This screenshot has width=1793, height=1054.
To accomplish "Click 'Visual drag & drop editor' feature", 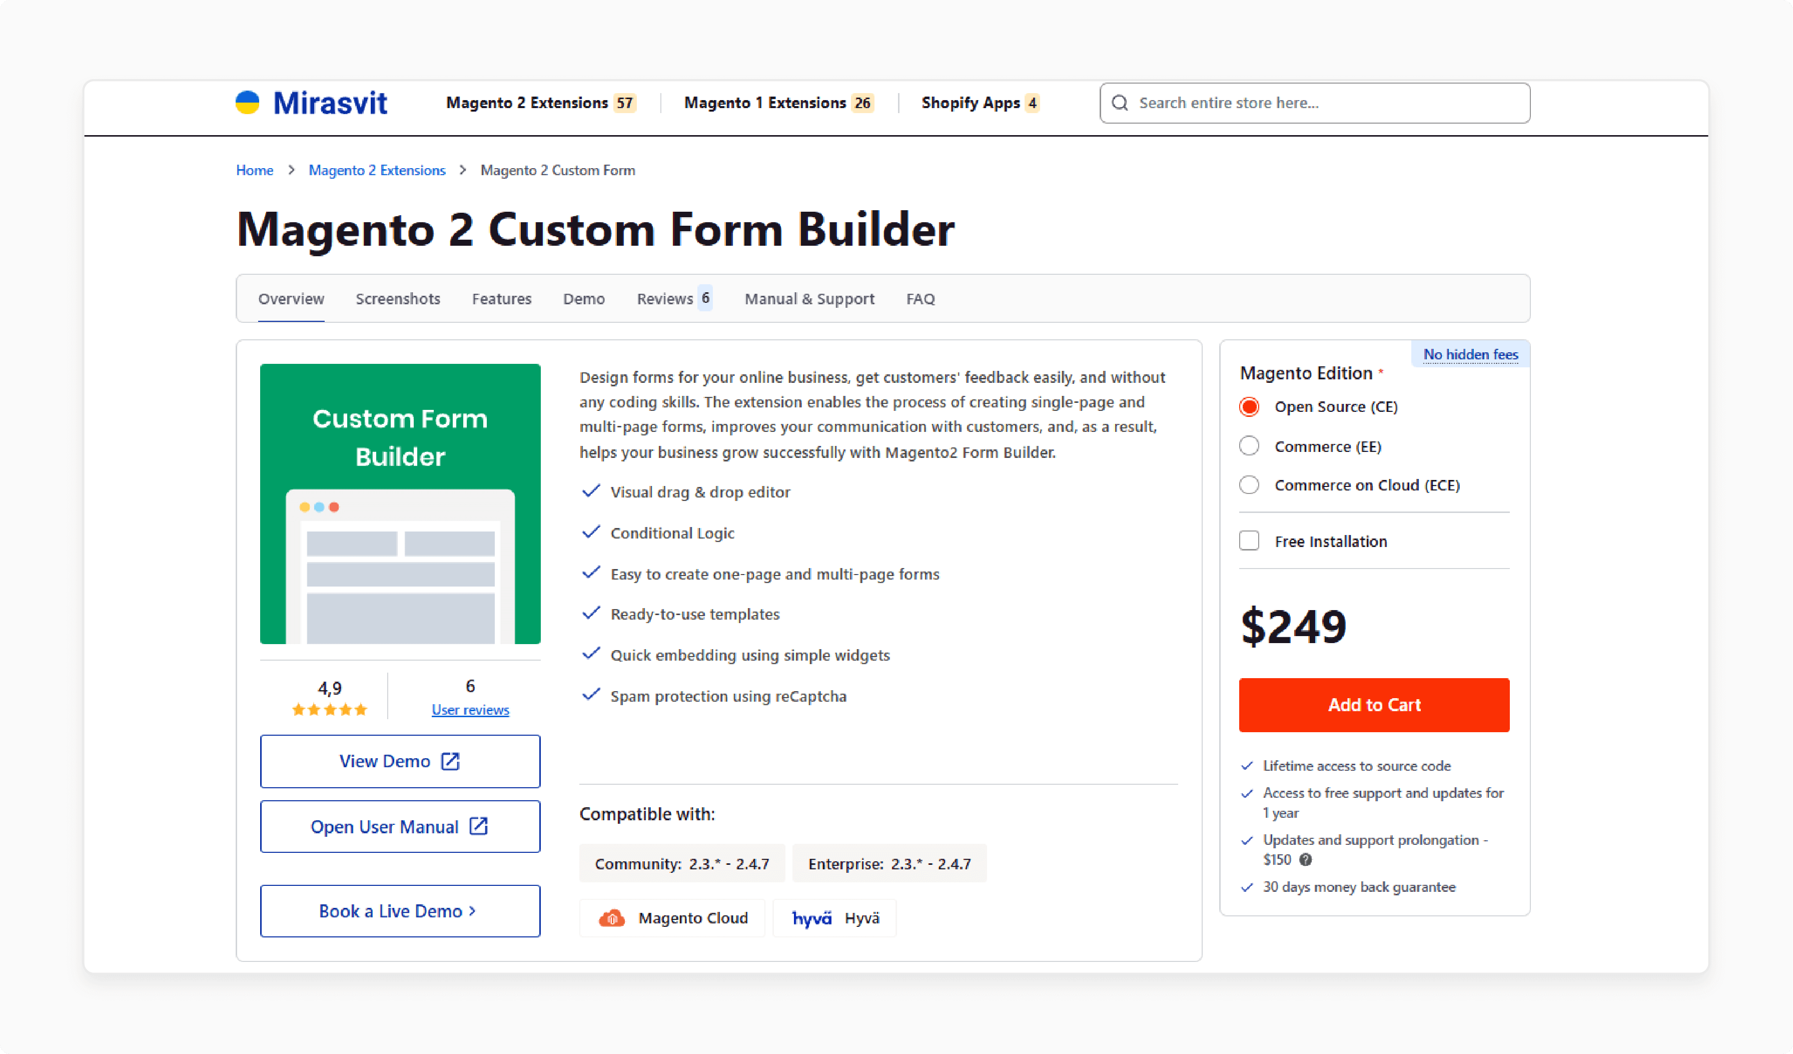I will (700, 492).
